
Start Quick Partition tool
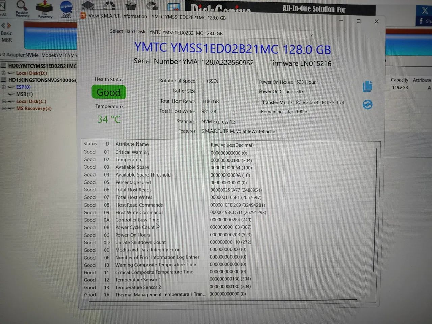pyautogui.click(x=66, y=9)
